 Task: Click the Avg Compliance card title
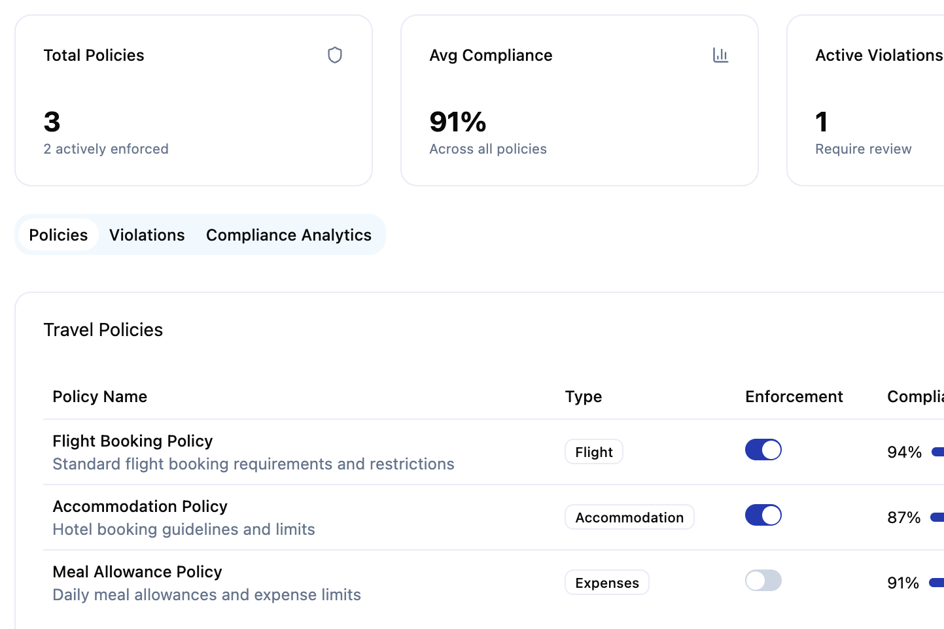click(491, 56)
